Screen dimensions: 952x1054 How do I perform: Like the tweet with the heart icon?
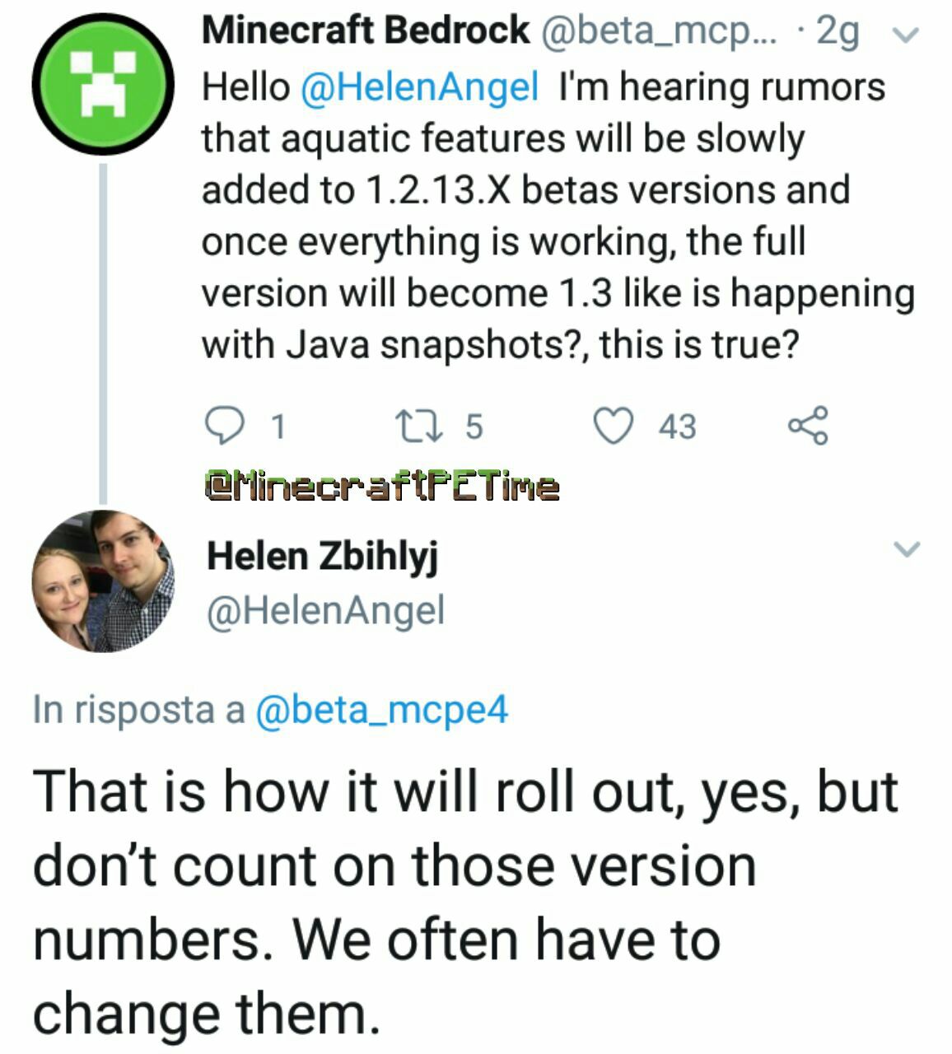click(614, 426)
